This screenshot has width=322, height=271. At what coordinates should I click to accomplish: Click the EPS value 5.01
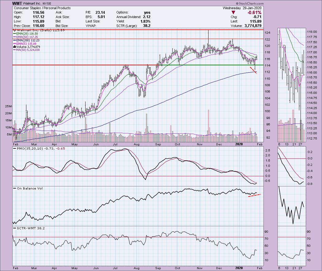tap(102, 17)
